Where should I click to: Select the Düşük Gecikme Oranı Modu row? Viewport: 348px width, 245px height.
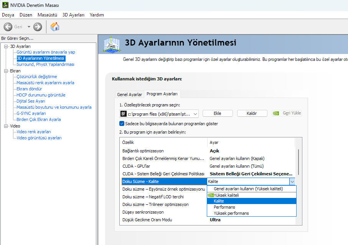point(208,220)
